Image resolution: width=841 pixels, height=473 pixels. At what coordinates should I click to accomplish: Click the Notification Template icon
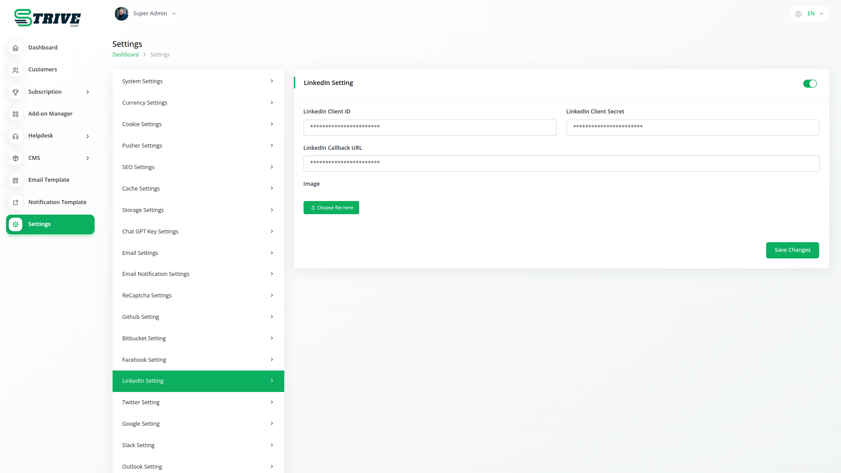click(15, 202)
